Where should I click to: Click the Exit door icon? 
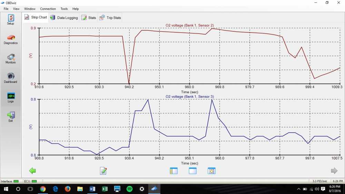click(11, 116)
